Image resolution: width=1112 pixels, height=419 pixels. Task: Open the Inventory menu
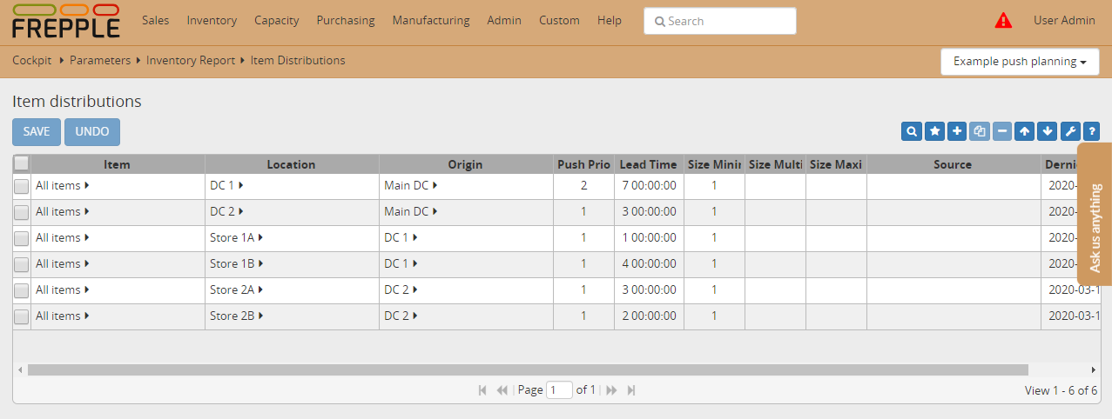point(212,20)
